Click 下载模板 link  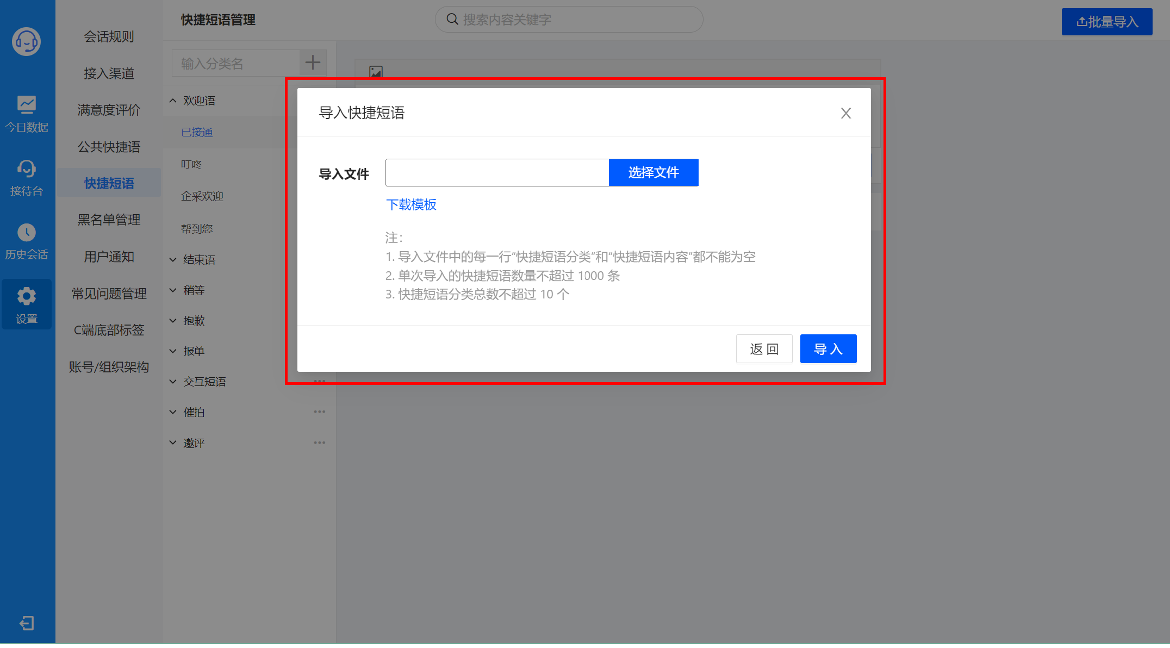[413, 205]
